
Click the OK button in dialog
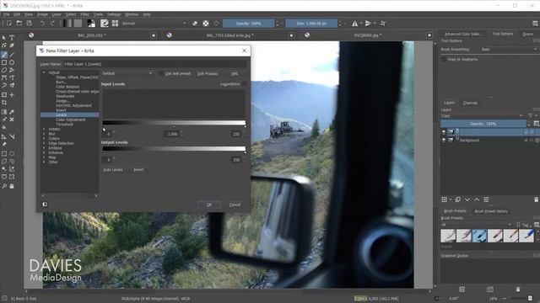[209, 205]
